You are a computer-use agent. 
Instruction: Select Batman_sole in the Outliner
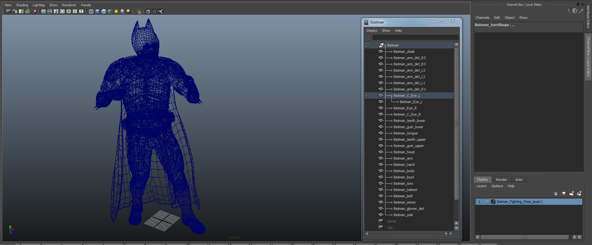(403, 215)
